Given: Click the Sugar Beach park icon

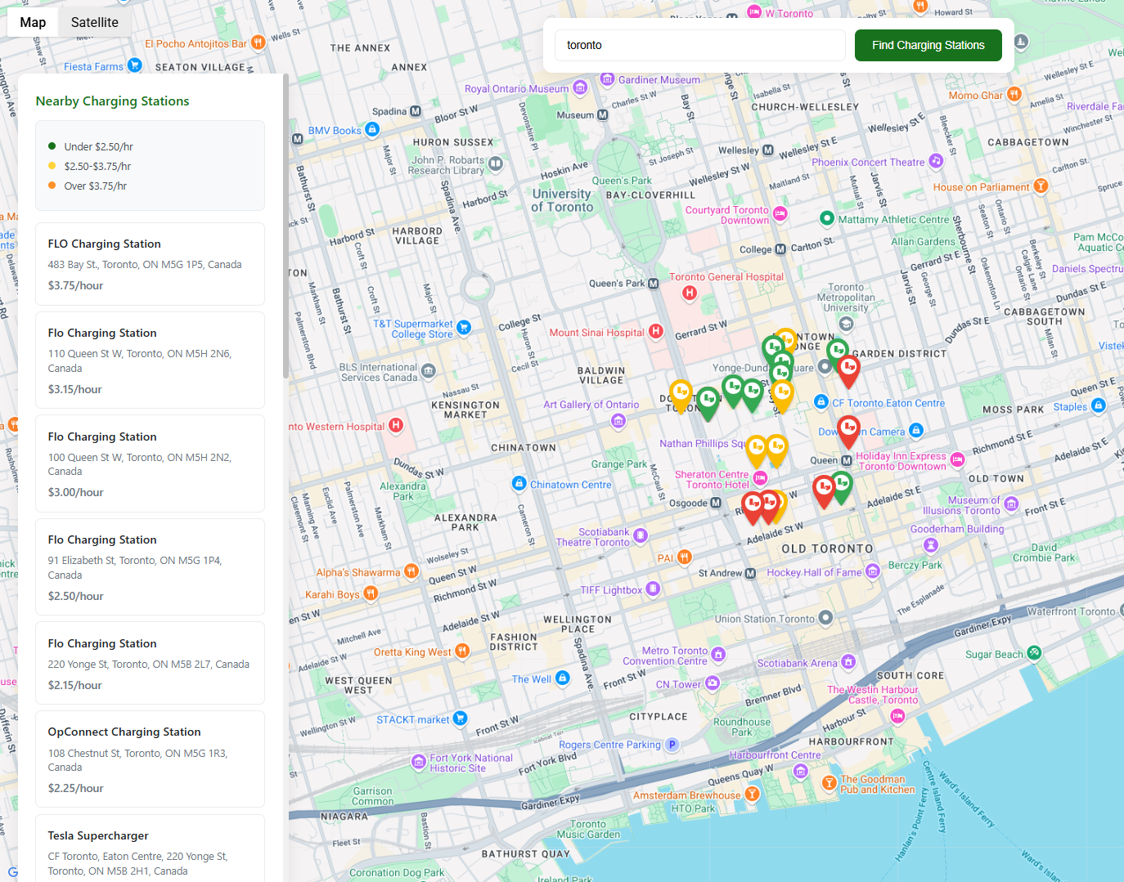Looking at the screenshot, I should 1034,652.
